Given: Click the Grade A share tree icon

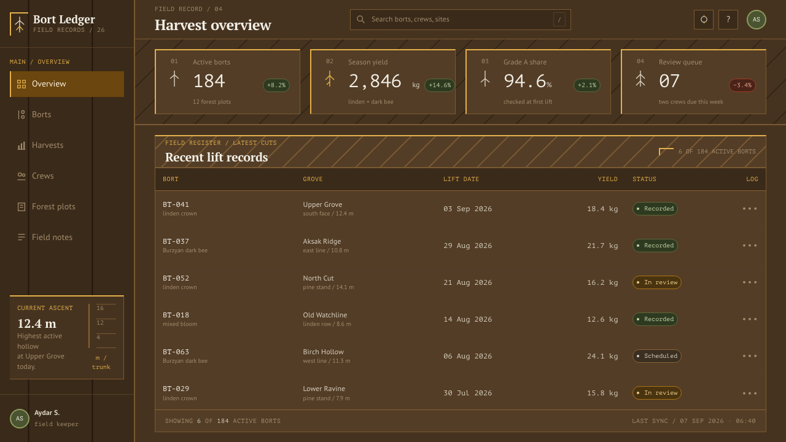Looking at the screenshot, I should click(485, 79).
